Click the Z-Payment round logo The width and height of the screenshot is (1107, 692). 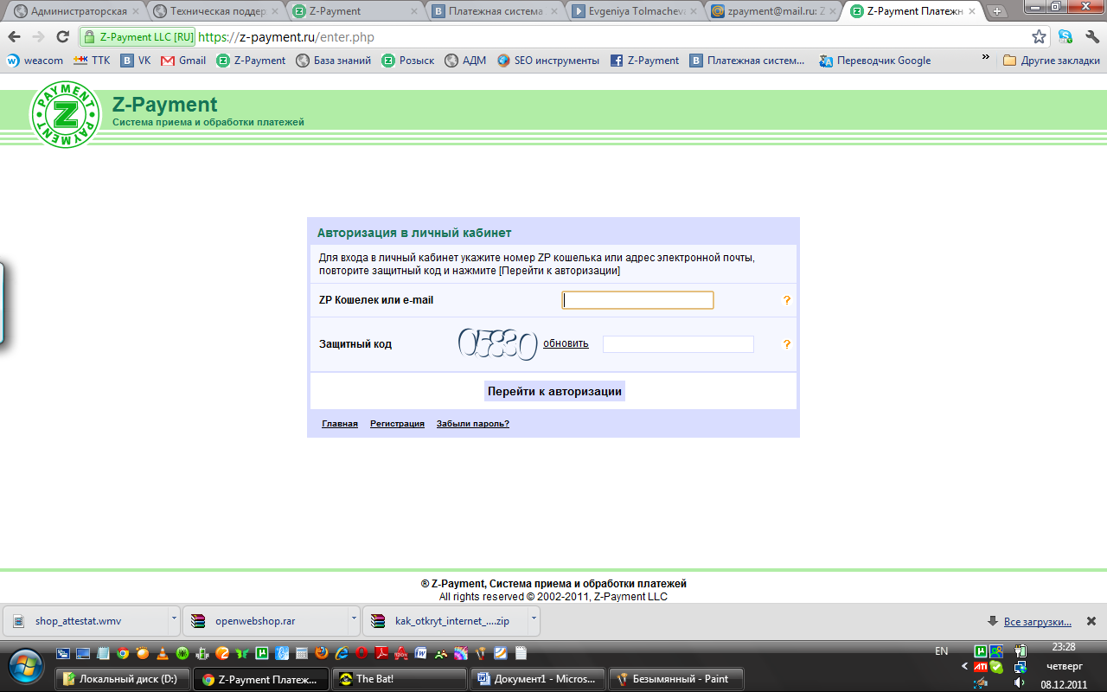tap(66, 114)
